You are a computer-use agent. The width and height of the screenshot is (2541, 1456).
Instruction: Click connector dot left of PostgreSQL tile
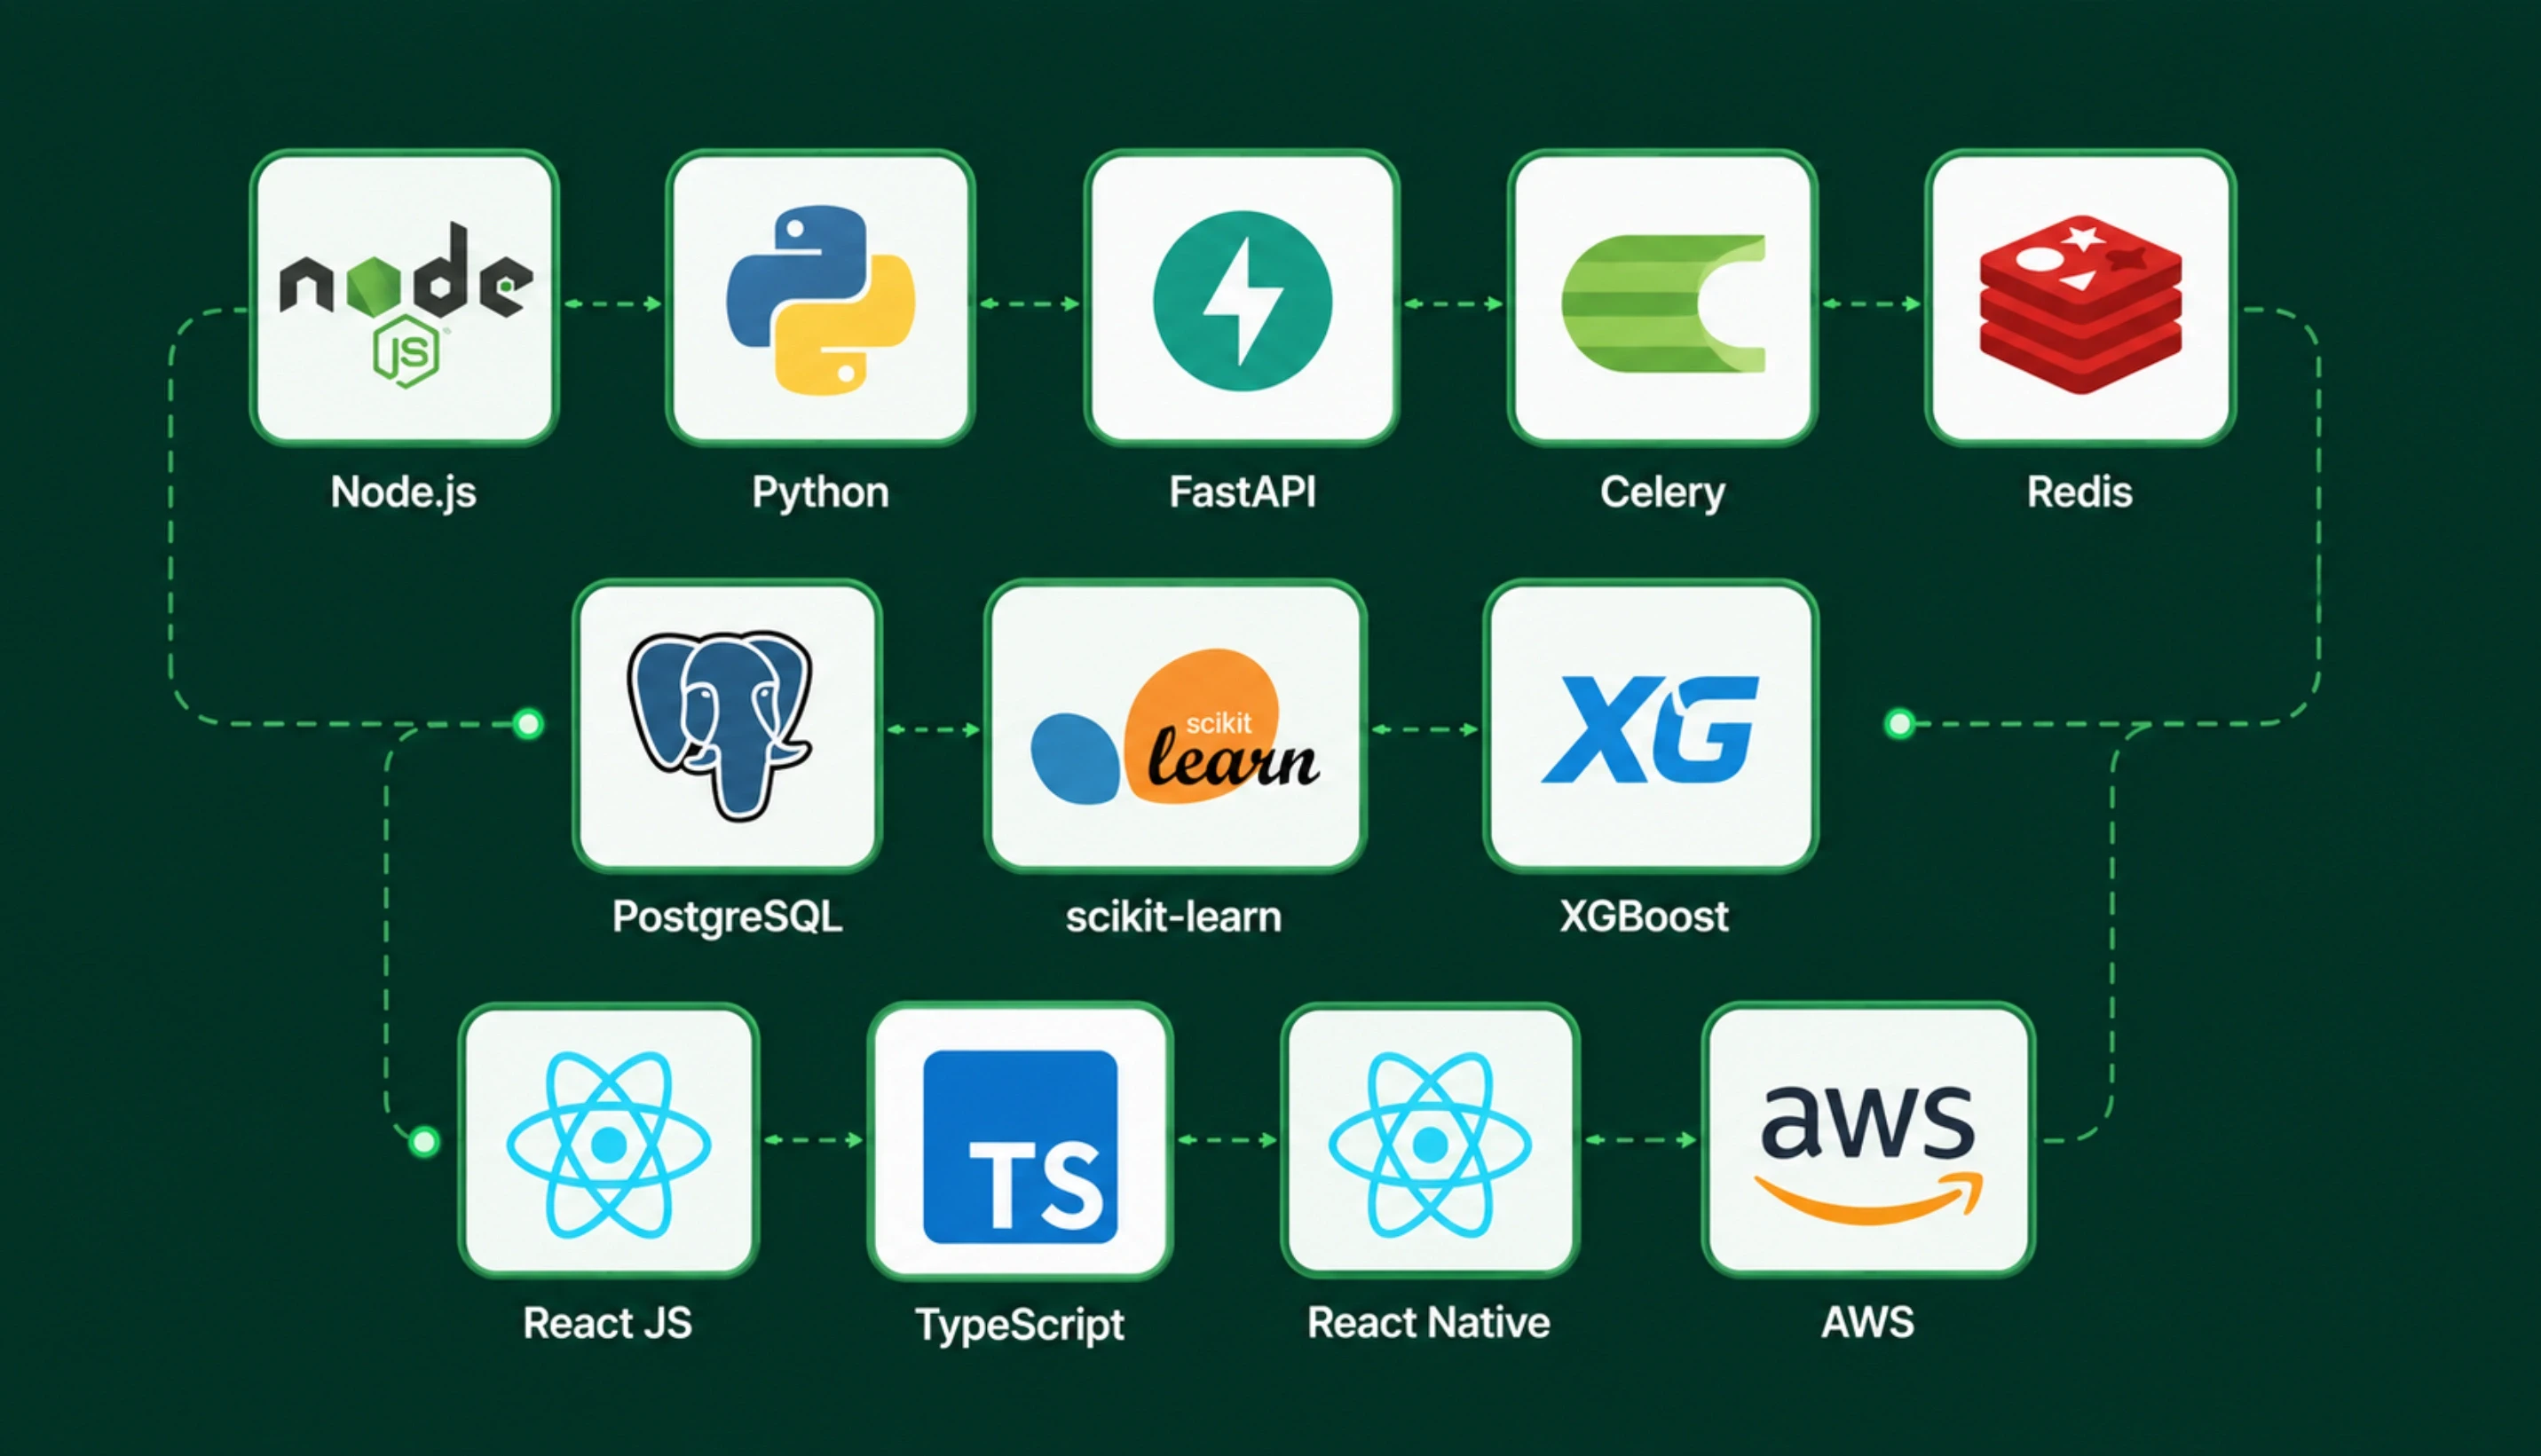(x=528, y=723)
